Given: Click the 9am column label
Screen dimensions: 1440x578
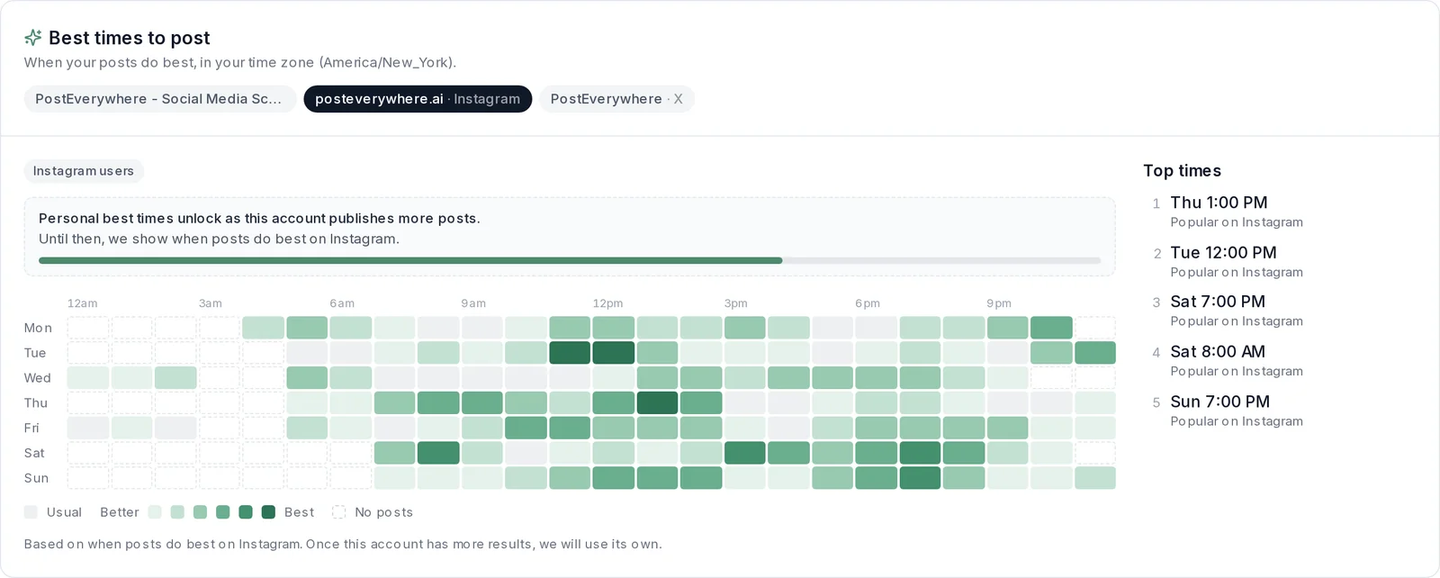Looking at the screenshot, I should [473, 303].
